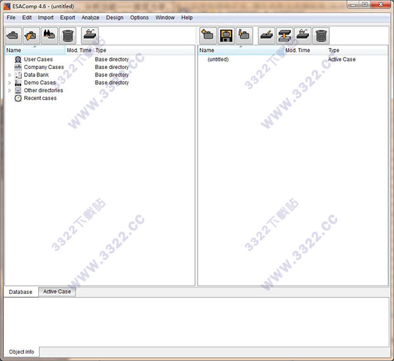
Task: Open the Help menu
Action: 187,18
